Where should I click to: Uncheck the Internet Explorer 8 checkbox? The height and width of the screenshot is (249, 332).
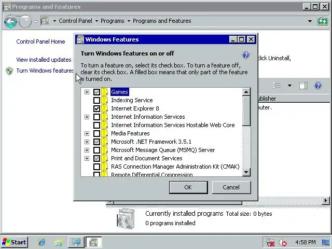pos(97,108)
